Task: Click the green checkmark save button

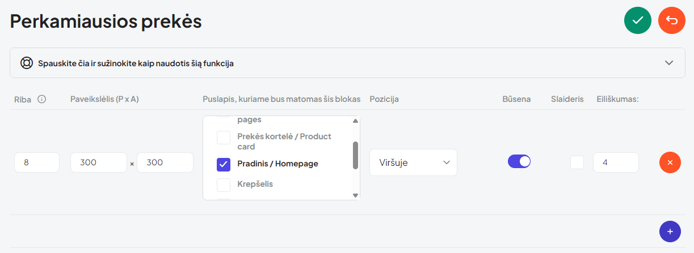Action: (638, 20)
